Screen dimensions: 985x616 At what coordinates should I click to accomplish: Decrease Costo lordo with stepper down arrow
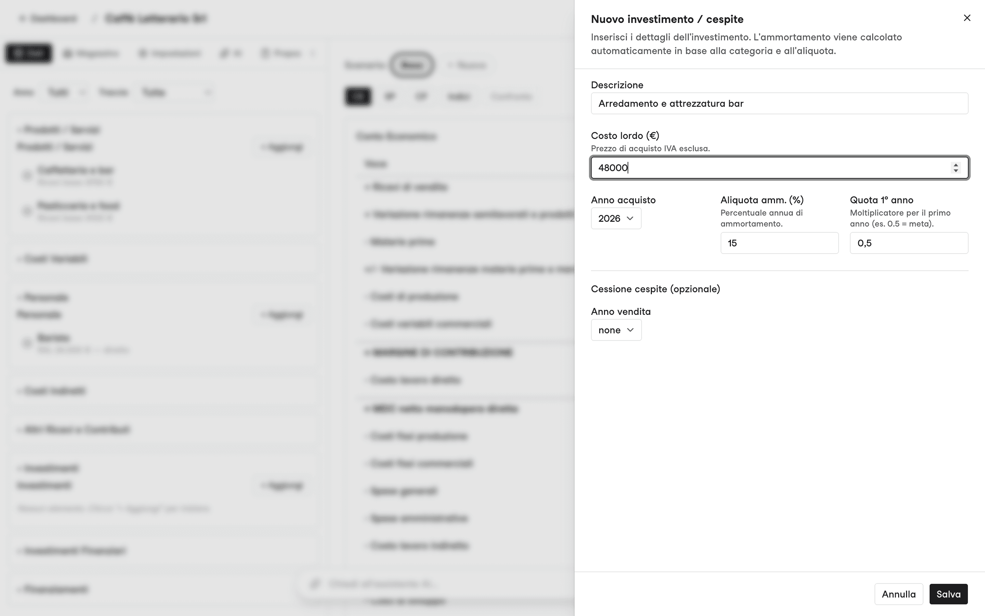tap(956, 170)
